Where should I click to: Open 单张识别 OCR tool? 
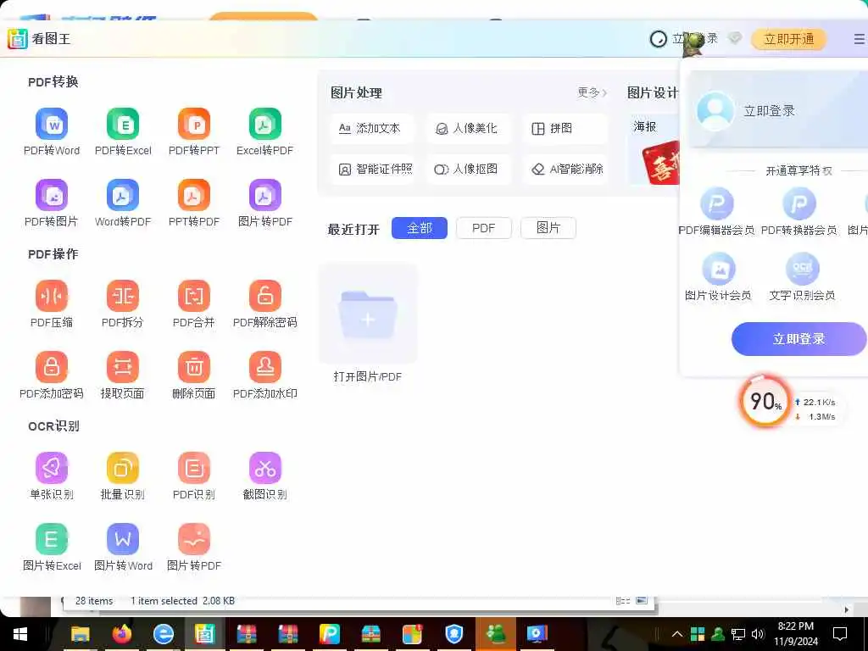[x=52, y=476]
